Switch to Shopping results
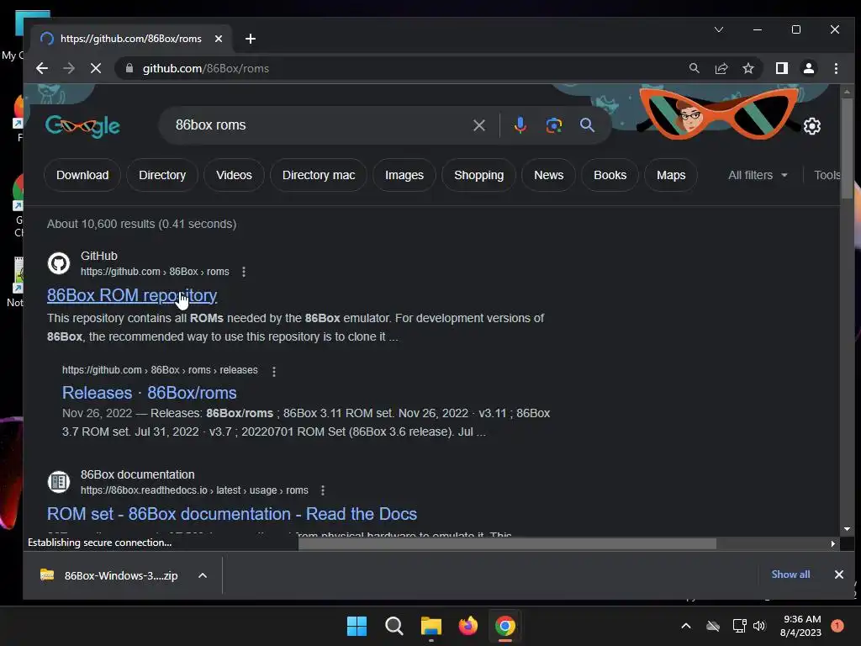Image resolution: width=861 pixels, height=646 pixels. point(478,175)
